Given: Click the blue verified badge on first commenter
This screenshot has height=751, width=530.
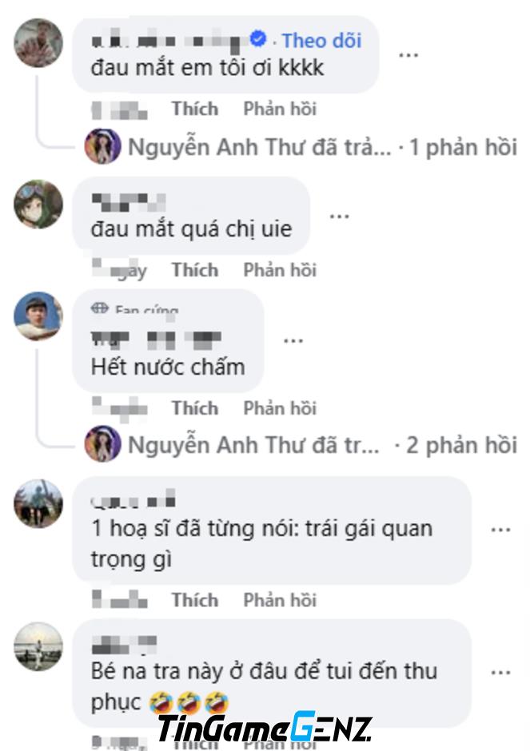Looking at the screenshot, I should click(x=258, y=38).
